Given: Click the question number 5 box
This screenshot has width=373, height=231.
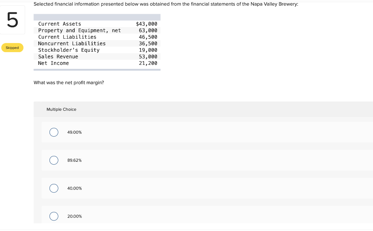Looking at the screenshot, I should point(12,20).
